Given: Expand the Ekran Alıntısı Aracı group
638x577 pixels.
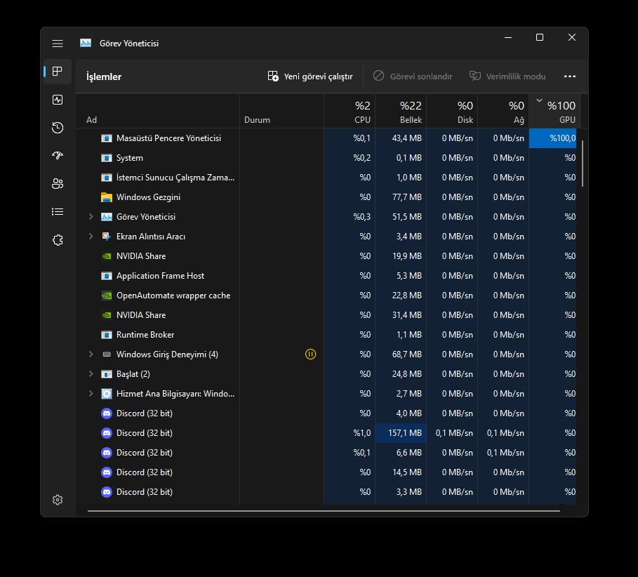Looking at the screenshot, I should (91, 237).
